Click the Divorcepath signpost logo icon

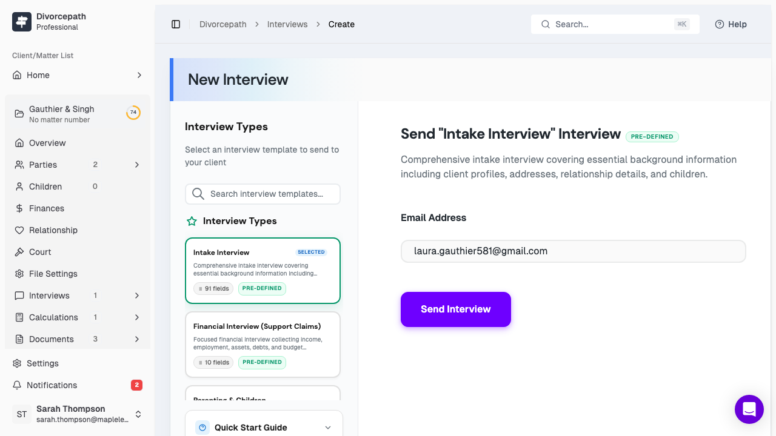click(22, 22)
